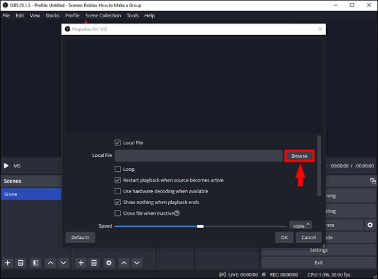The image size is (378, 279).
Task: Click the Defaults button
Action: tap(80, 237)
